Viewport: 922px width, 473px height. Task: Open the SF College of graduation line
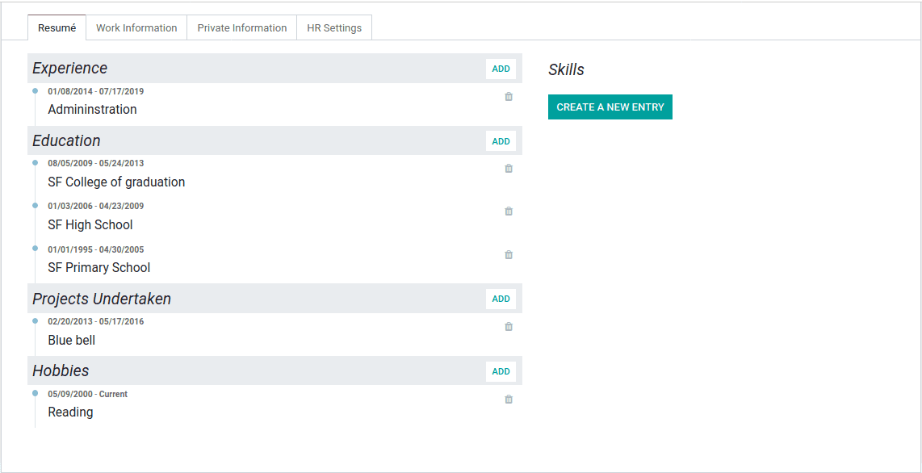click(x=116, y=182)
